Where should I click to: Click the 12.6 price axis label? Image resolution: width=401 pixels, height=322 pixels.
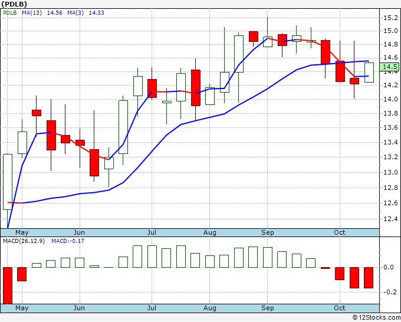click(x=390, y=203)
